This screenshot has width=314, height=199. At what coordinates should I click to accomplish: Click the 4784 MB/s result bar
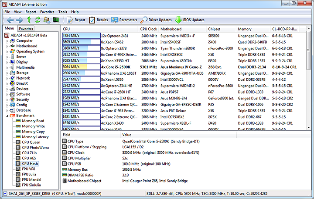81,36
